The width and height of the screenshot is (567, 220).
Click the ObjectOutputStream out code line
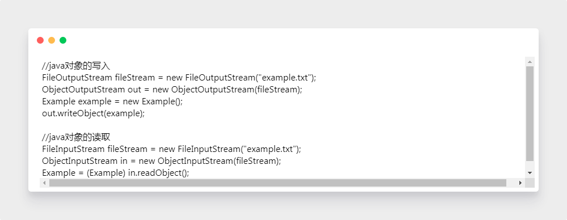click(172, 90)
